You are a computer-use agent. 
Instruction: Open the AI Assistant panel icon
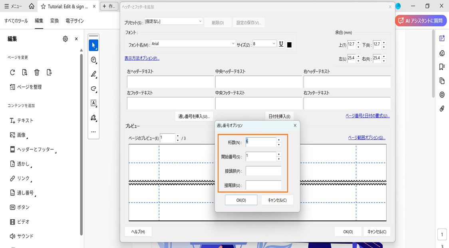442,38
